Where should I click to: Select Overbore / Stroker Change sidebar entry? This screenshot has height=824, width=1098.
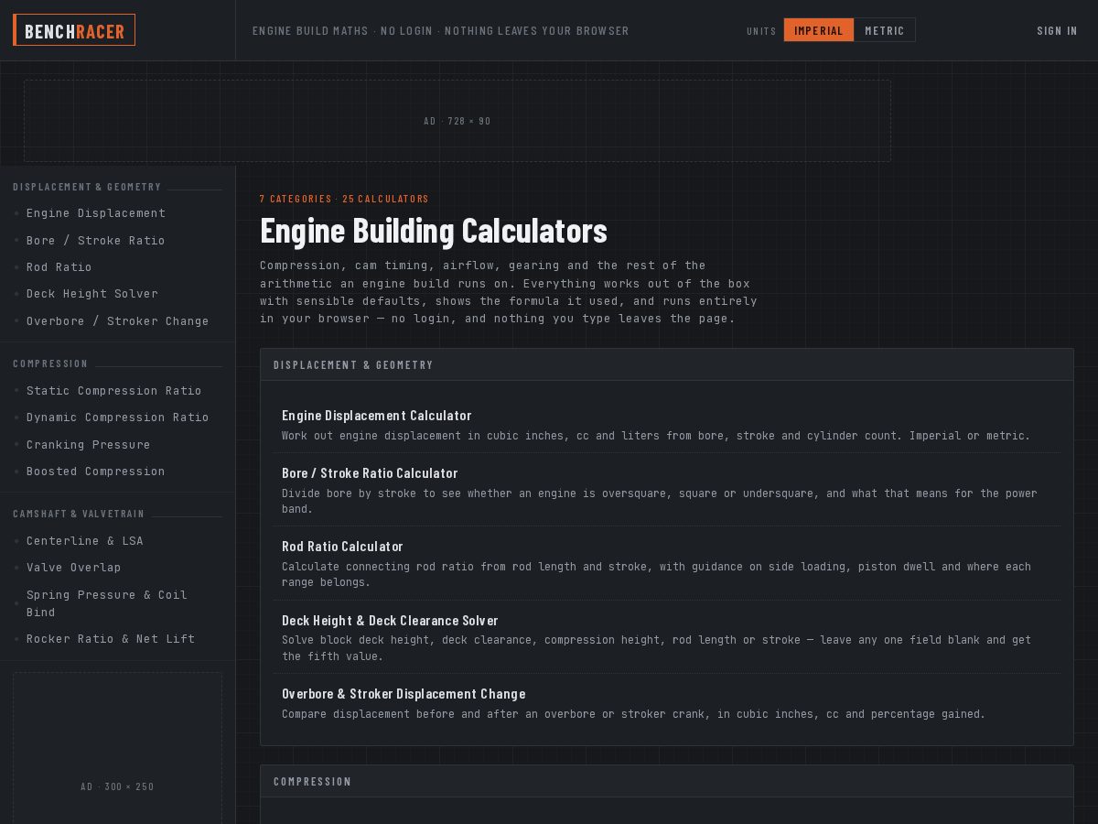pos(117,321)
